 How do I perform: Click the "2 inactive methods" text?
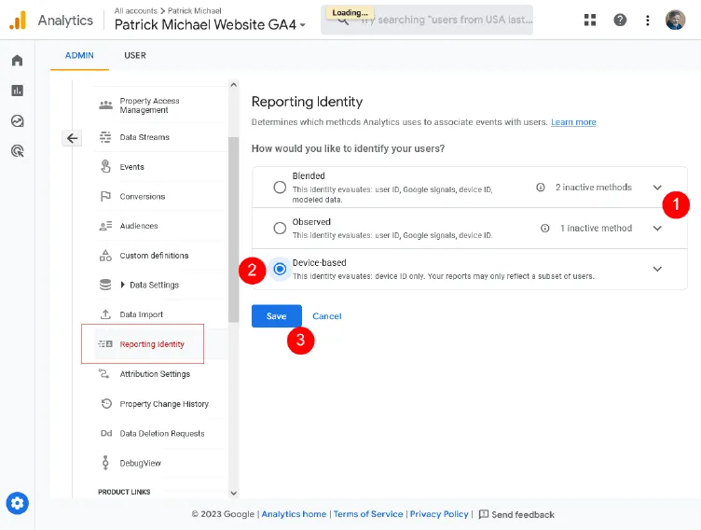coord(594,188)
